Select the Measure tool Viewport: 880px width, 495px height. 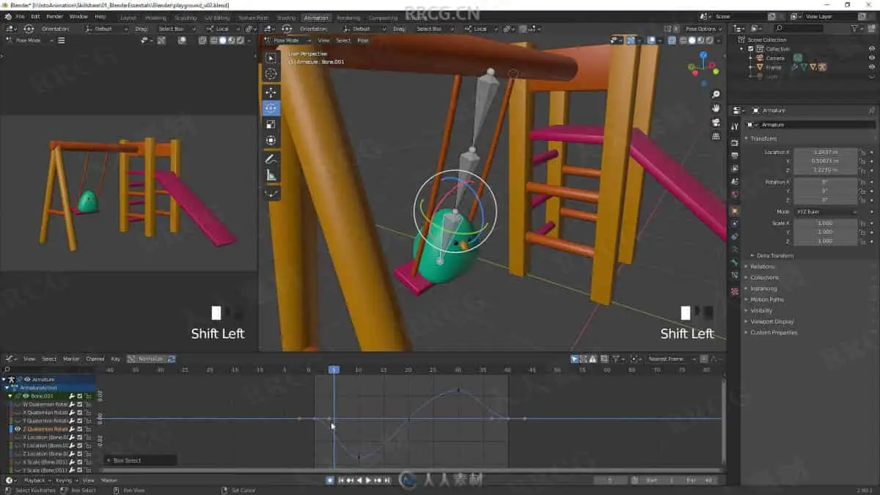tap(271, 175)
